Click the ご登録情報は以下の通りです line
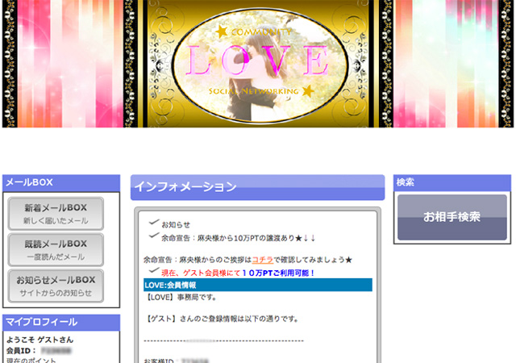The height and width of the screenshot is (363, 516). coord(222,319)
